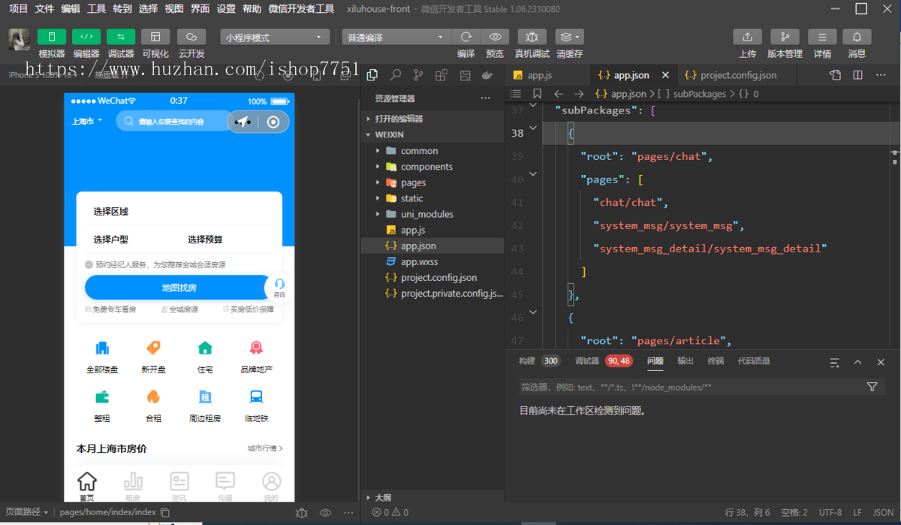
Task: Expand the common folder
Action: [432, 150]
